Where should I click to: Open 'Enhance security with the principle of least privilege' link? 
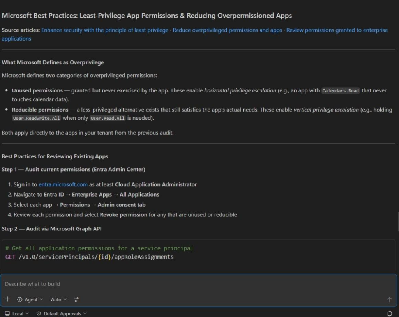point(105,30)
